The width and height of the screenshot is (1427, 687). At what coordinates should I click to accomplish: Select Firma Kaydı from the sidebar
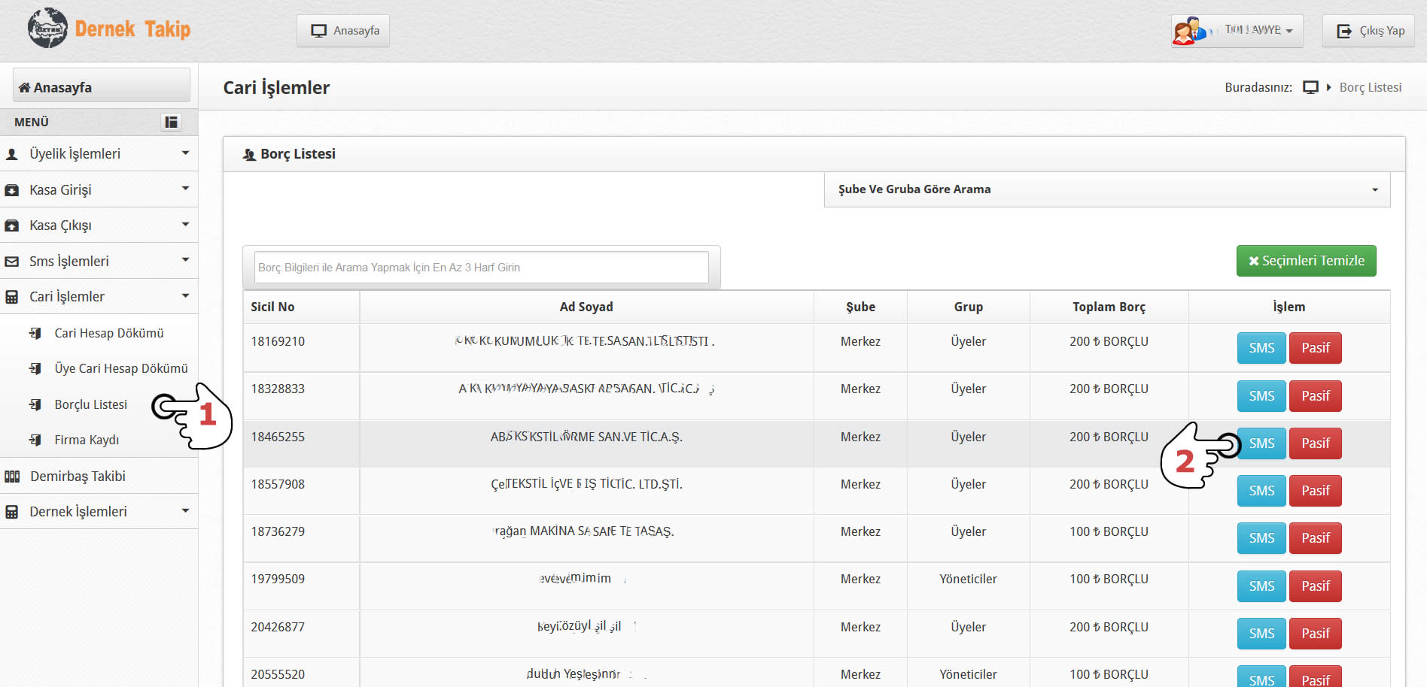pyautogui.click(x=87, y=440)
